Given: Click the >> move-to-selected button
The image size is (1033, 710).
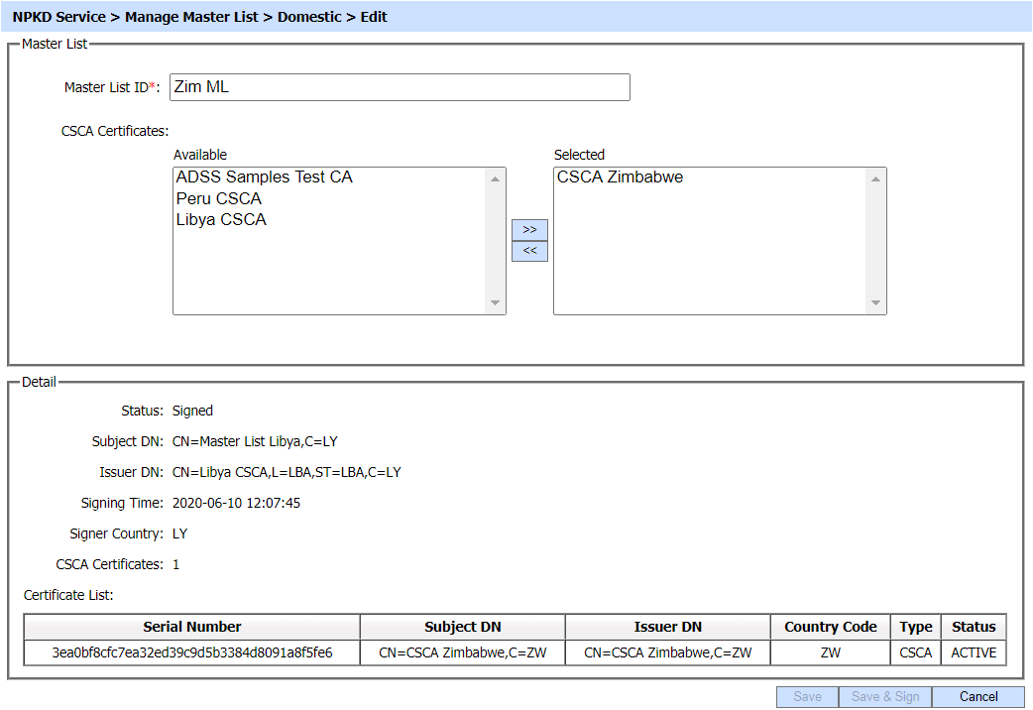Looking at the screenshot, I should coord(529,230).
